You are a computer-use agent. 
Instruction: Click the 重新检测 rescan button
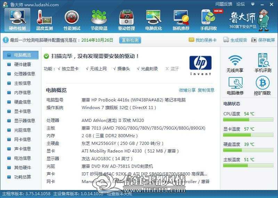point(130,40)
